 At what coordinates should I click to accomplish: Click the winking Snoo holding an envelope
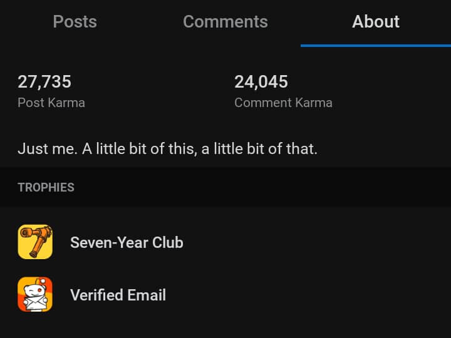35,295
